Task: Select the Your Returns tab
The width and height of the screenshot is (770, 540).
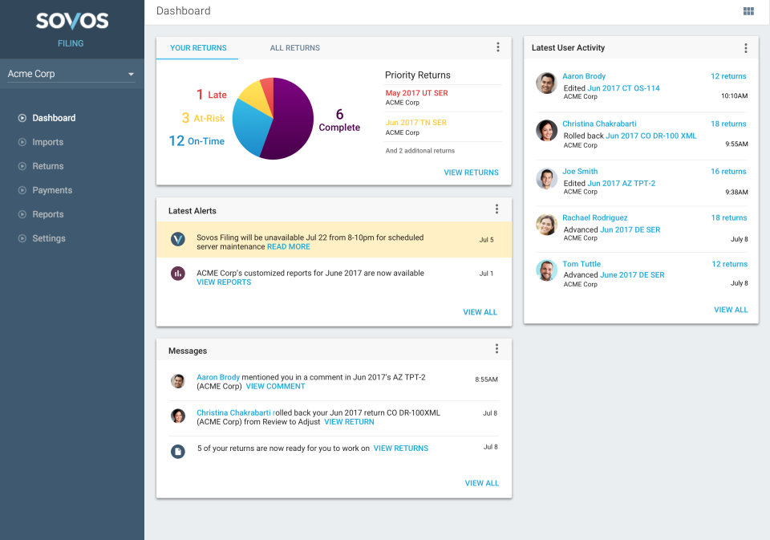Action: point(197,47)
